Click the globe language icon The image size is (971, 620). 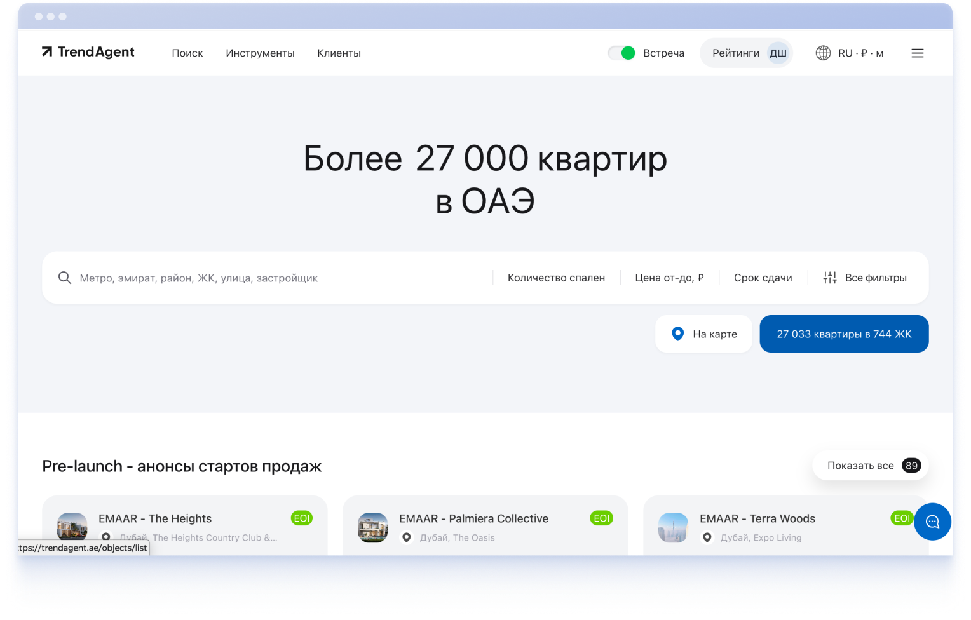point(823,53)
